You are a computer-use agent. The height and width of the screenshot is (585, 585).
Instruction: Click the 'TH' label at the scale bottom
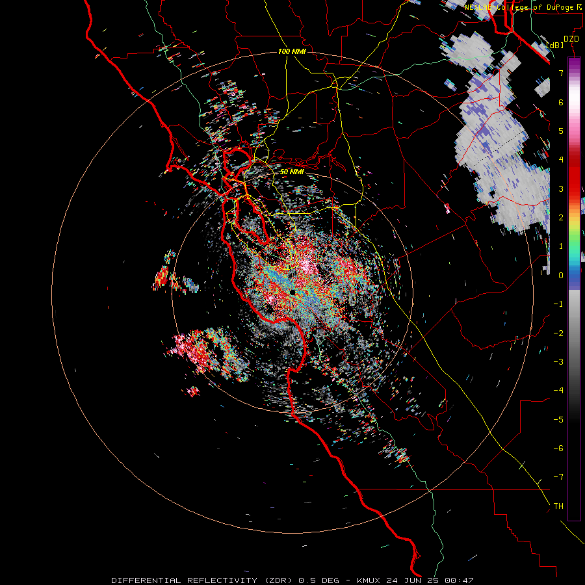pyautogui.click(x=558, y=506)
